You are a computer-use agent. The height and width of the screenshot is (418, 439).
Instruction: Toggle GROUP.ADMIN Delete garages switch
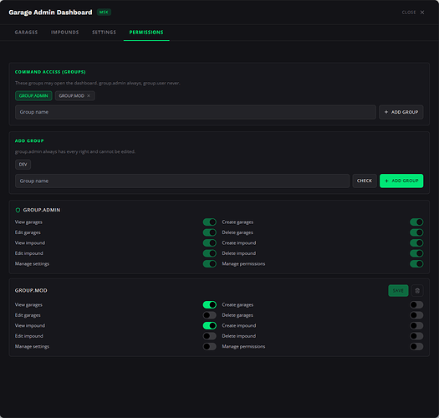(x=416, y=232)
